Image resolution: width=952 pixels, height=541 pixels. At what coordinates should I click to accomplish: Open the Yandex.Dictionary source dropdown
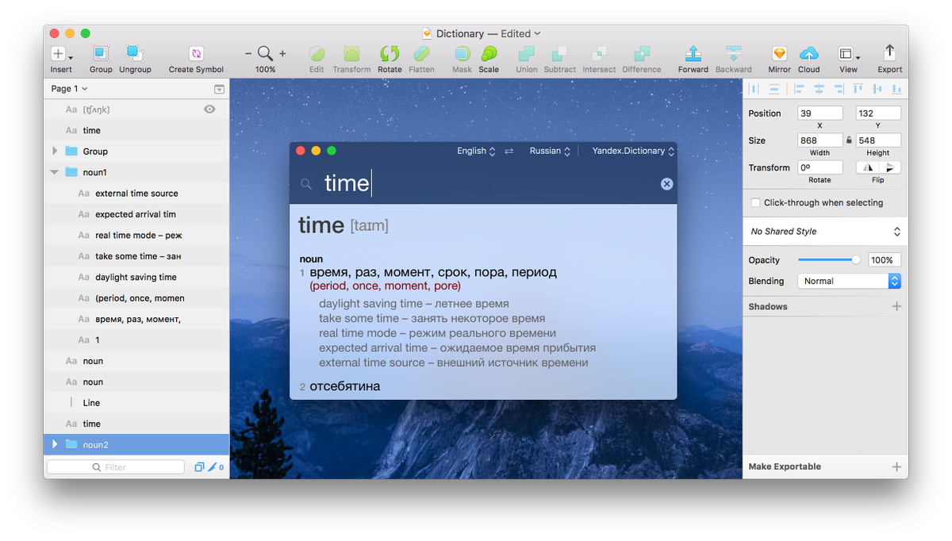pos(633,151)
